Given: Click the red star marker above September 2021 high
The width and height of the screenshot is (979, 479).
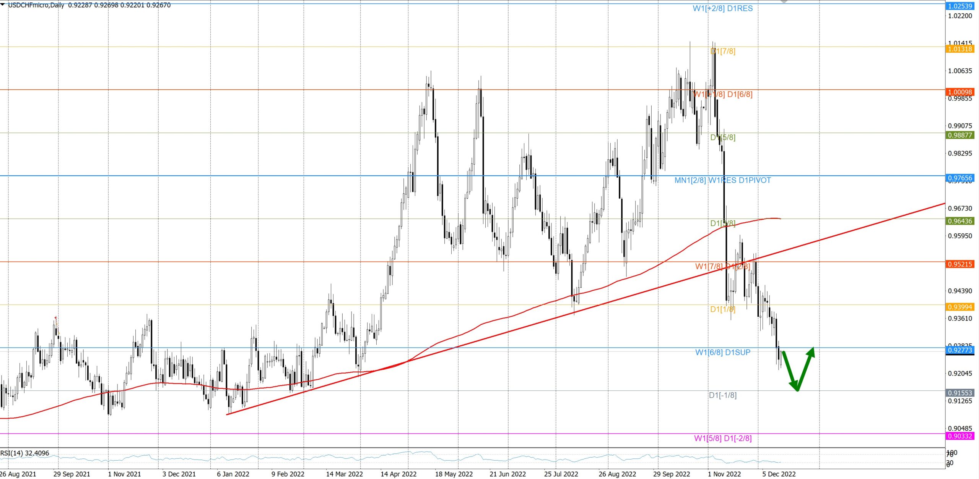Looking at the screenshot, I should [55, 318].
